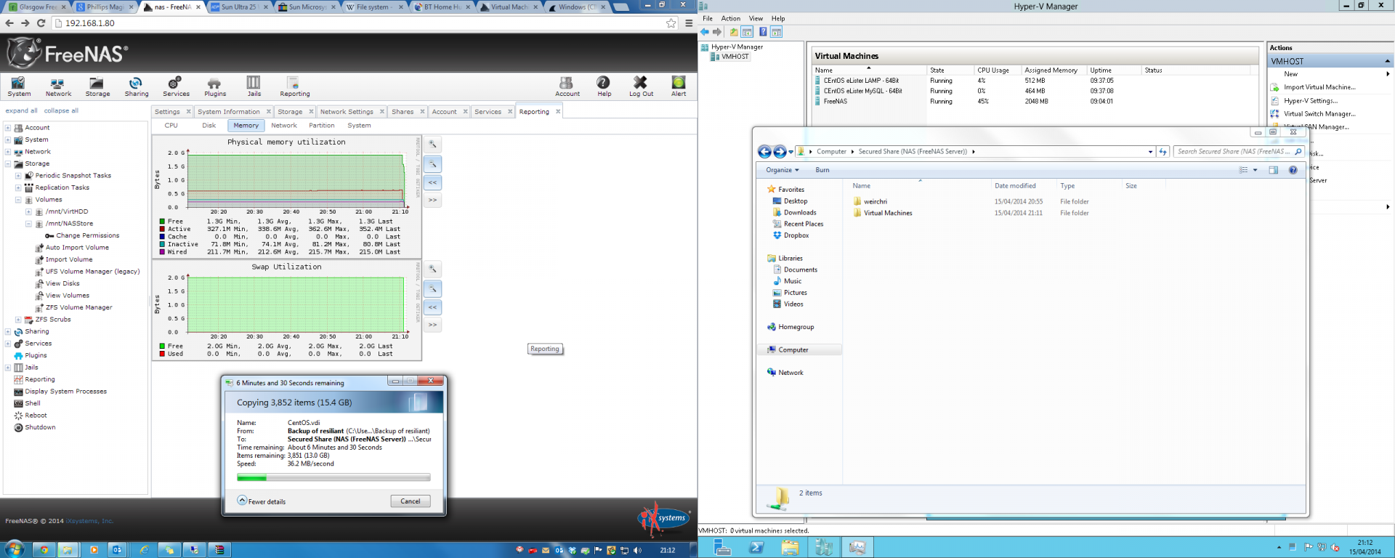1395x558 pixels.
Task: Open help in the Secured Share explorer window
Action: [1293, 170]
